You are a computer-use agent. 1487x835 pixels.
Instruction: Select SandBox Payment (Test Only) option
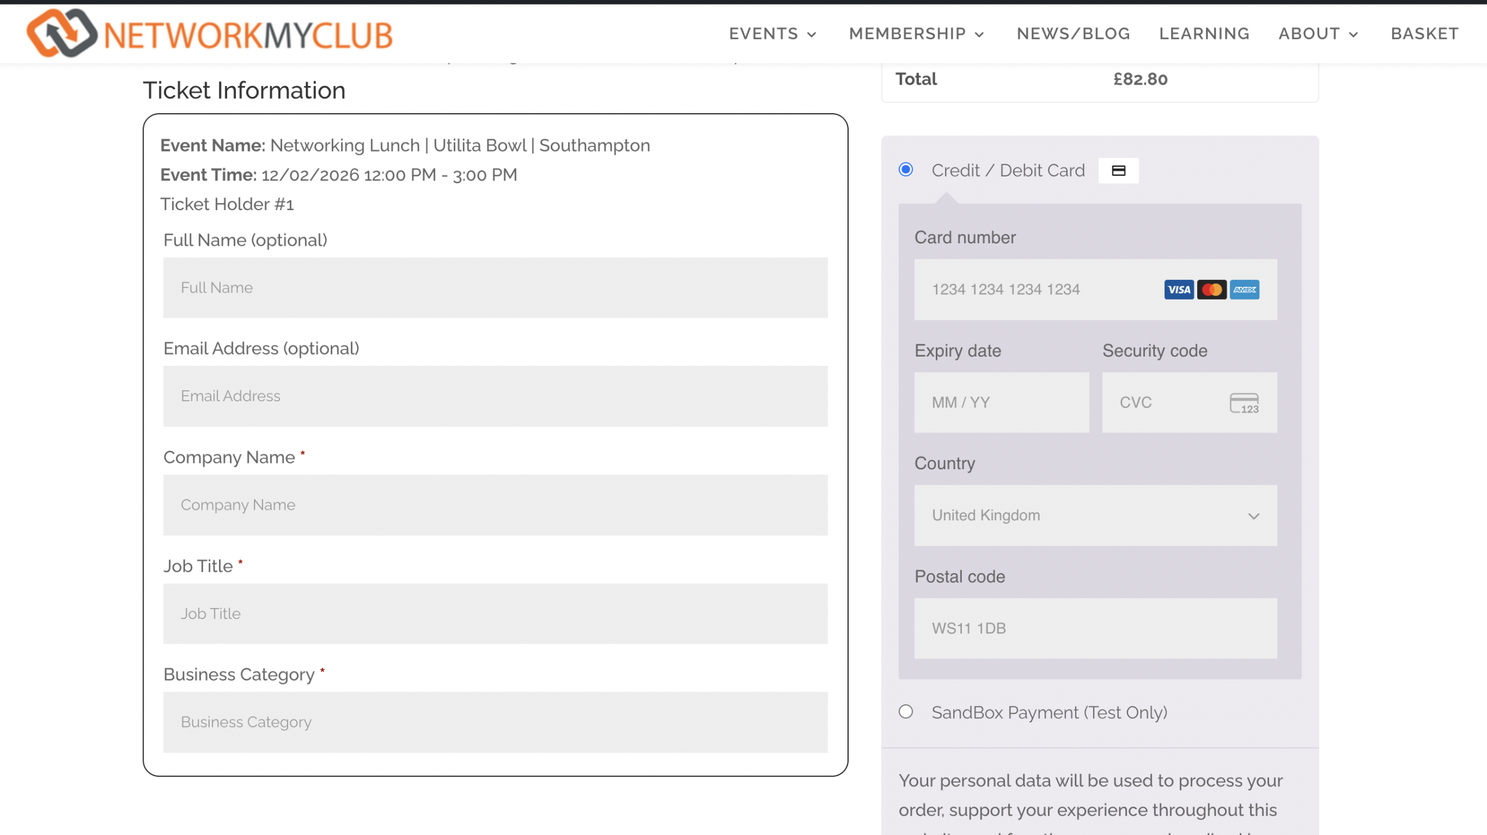point(906,712)
